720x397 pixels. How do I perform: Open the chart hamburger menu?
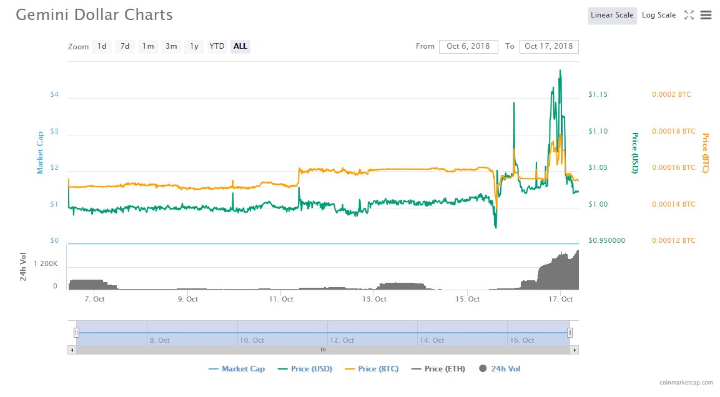tap(706, 15)
